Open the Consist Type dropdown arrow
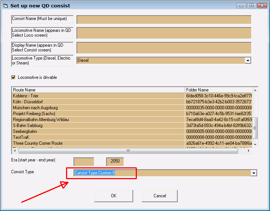270x211 pixels. 254,173
